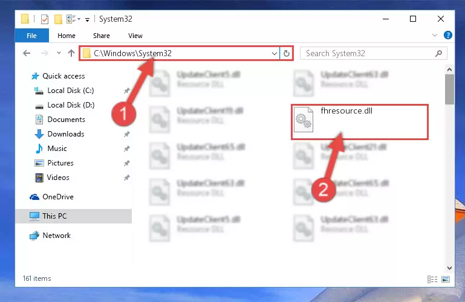Select Quick access in navigation pane
The width and height of the screenshot is (465, 302).
[63, 76]
